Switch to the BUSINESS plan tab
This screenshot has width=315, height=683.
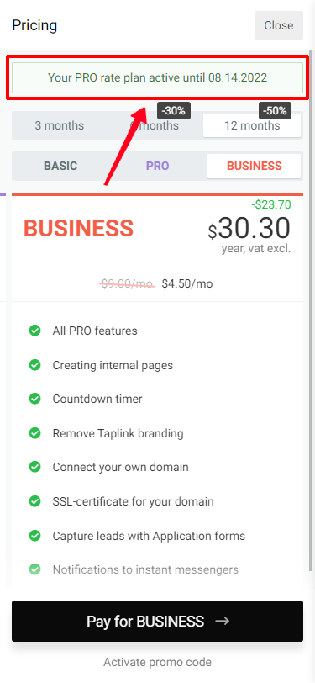click(254, 166)
